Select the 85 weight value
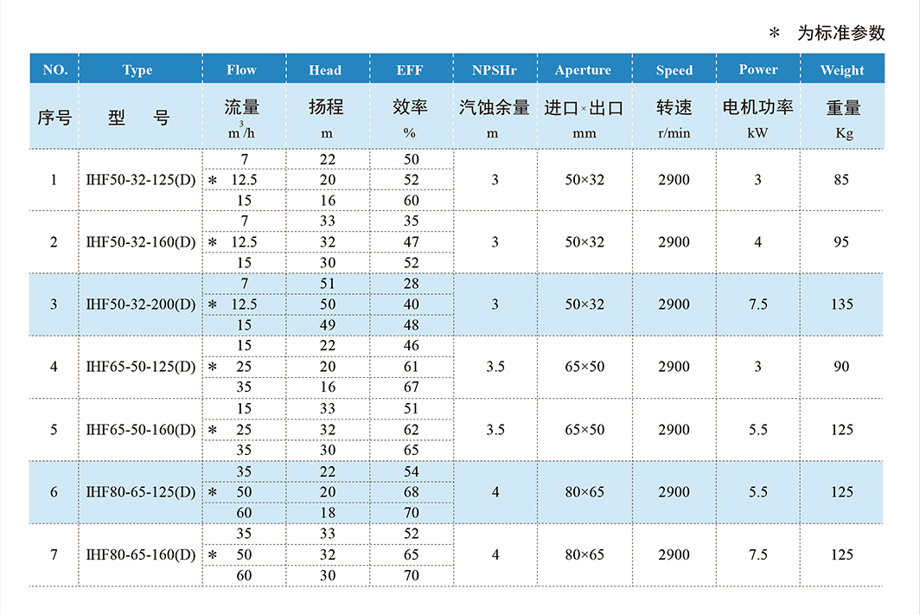 point(841,180)
